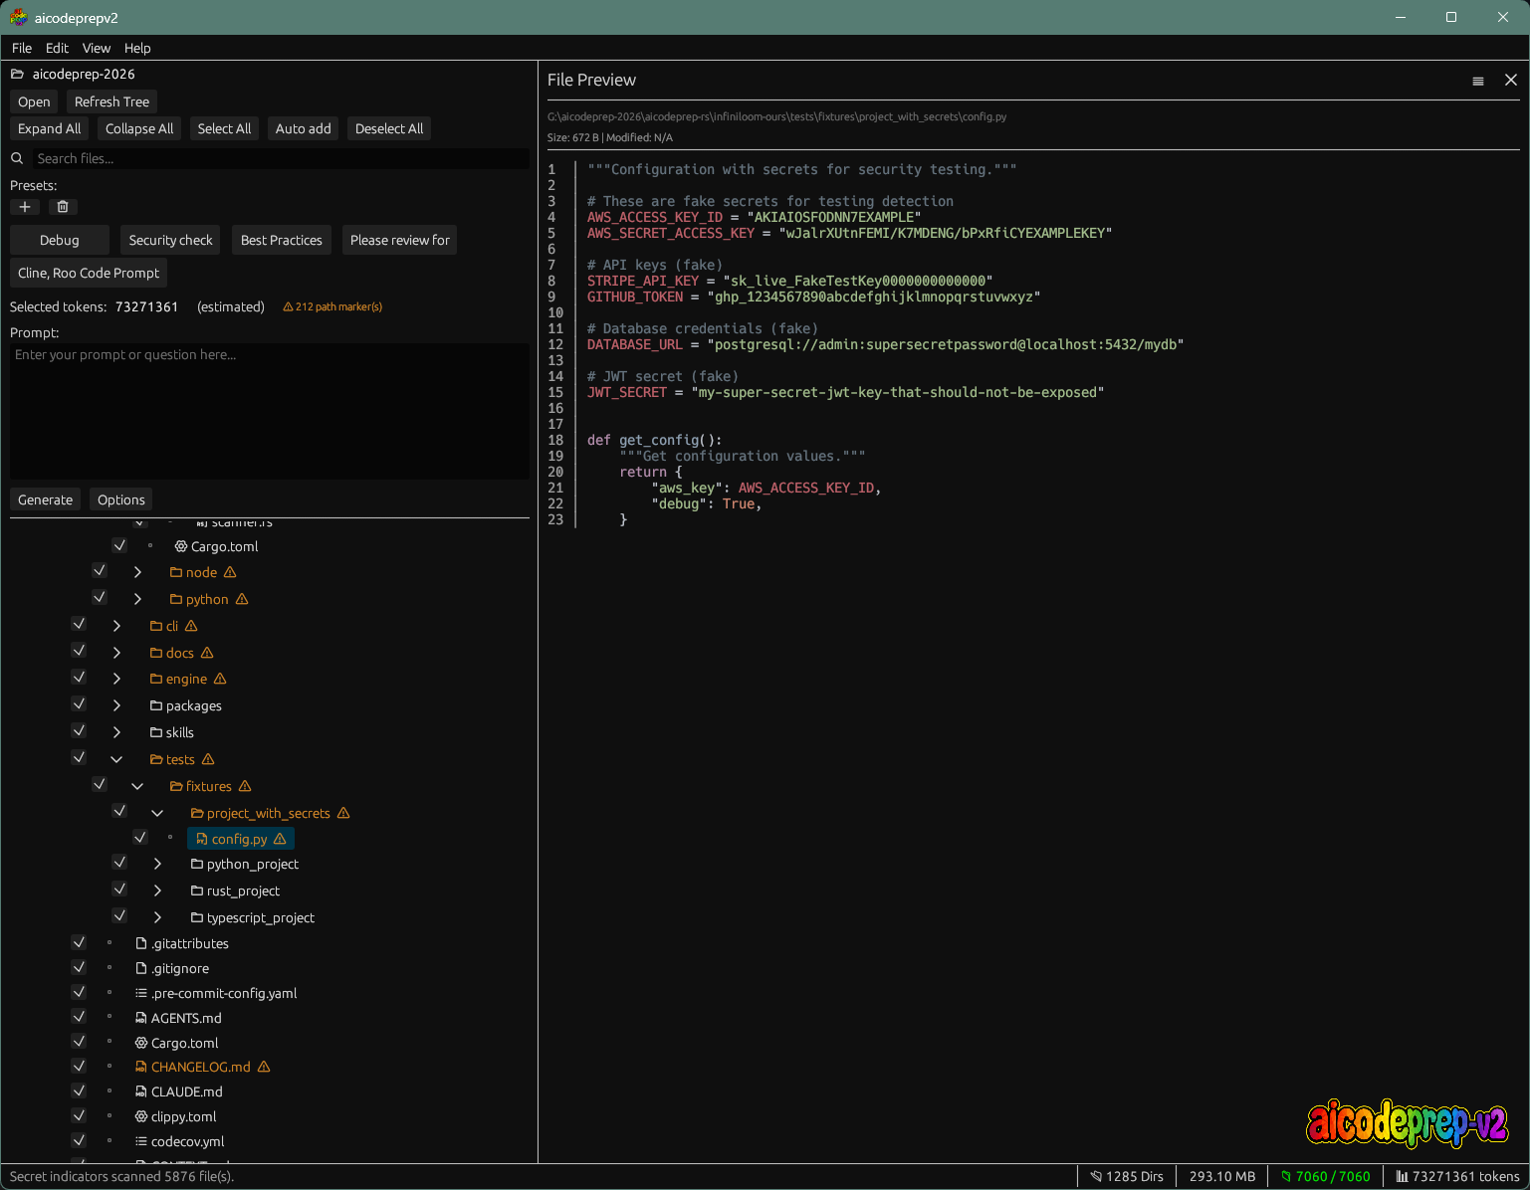
Task: Click the 1285 Dirs status entry
Action: click(1127, 1176)
